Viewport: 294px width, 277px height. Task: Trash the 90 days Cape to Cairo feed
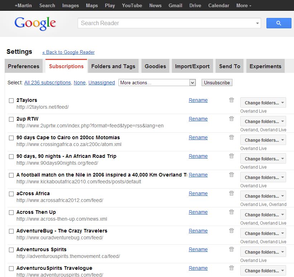click(232, 137)
